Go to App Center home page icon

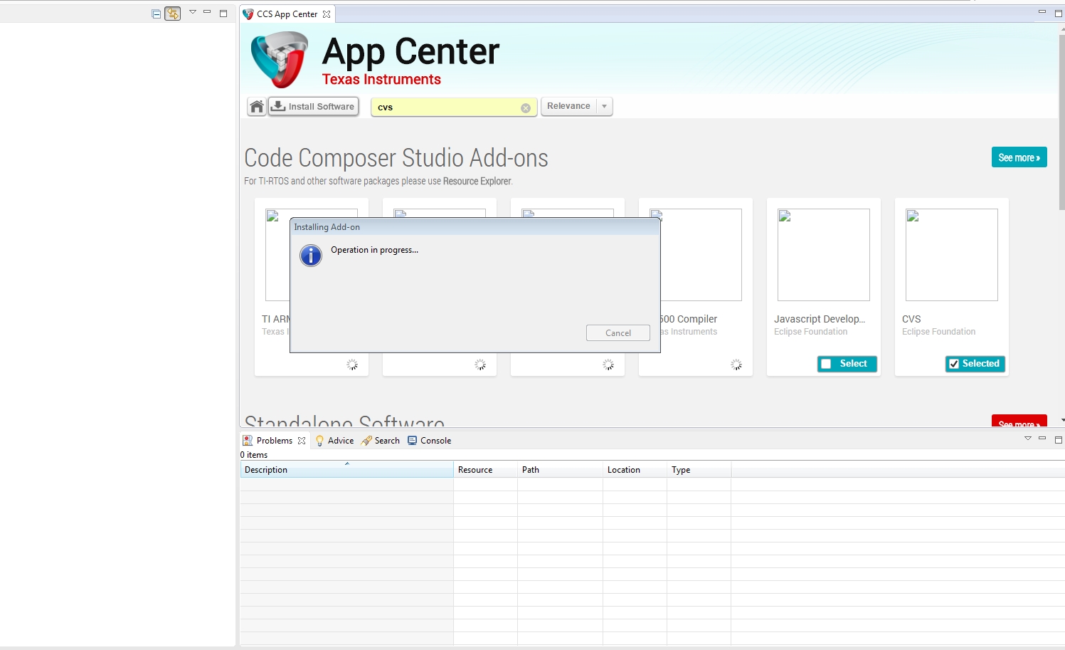point(257,107)
